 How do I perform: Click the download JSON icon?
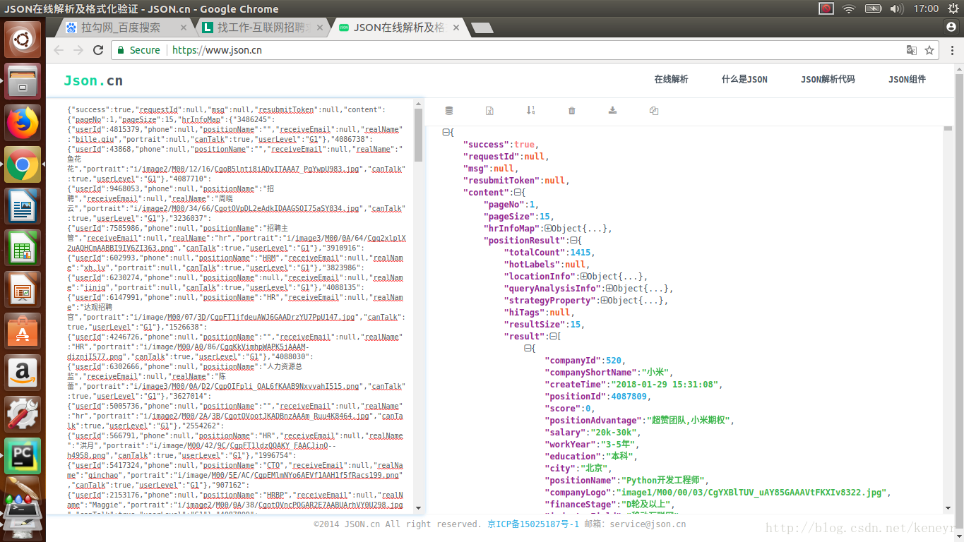(613, 111)
